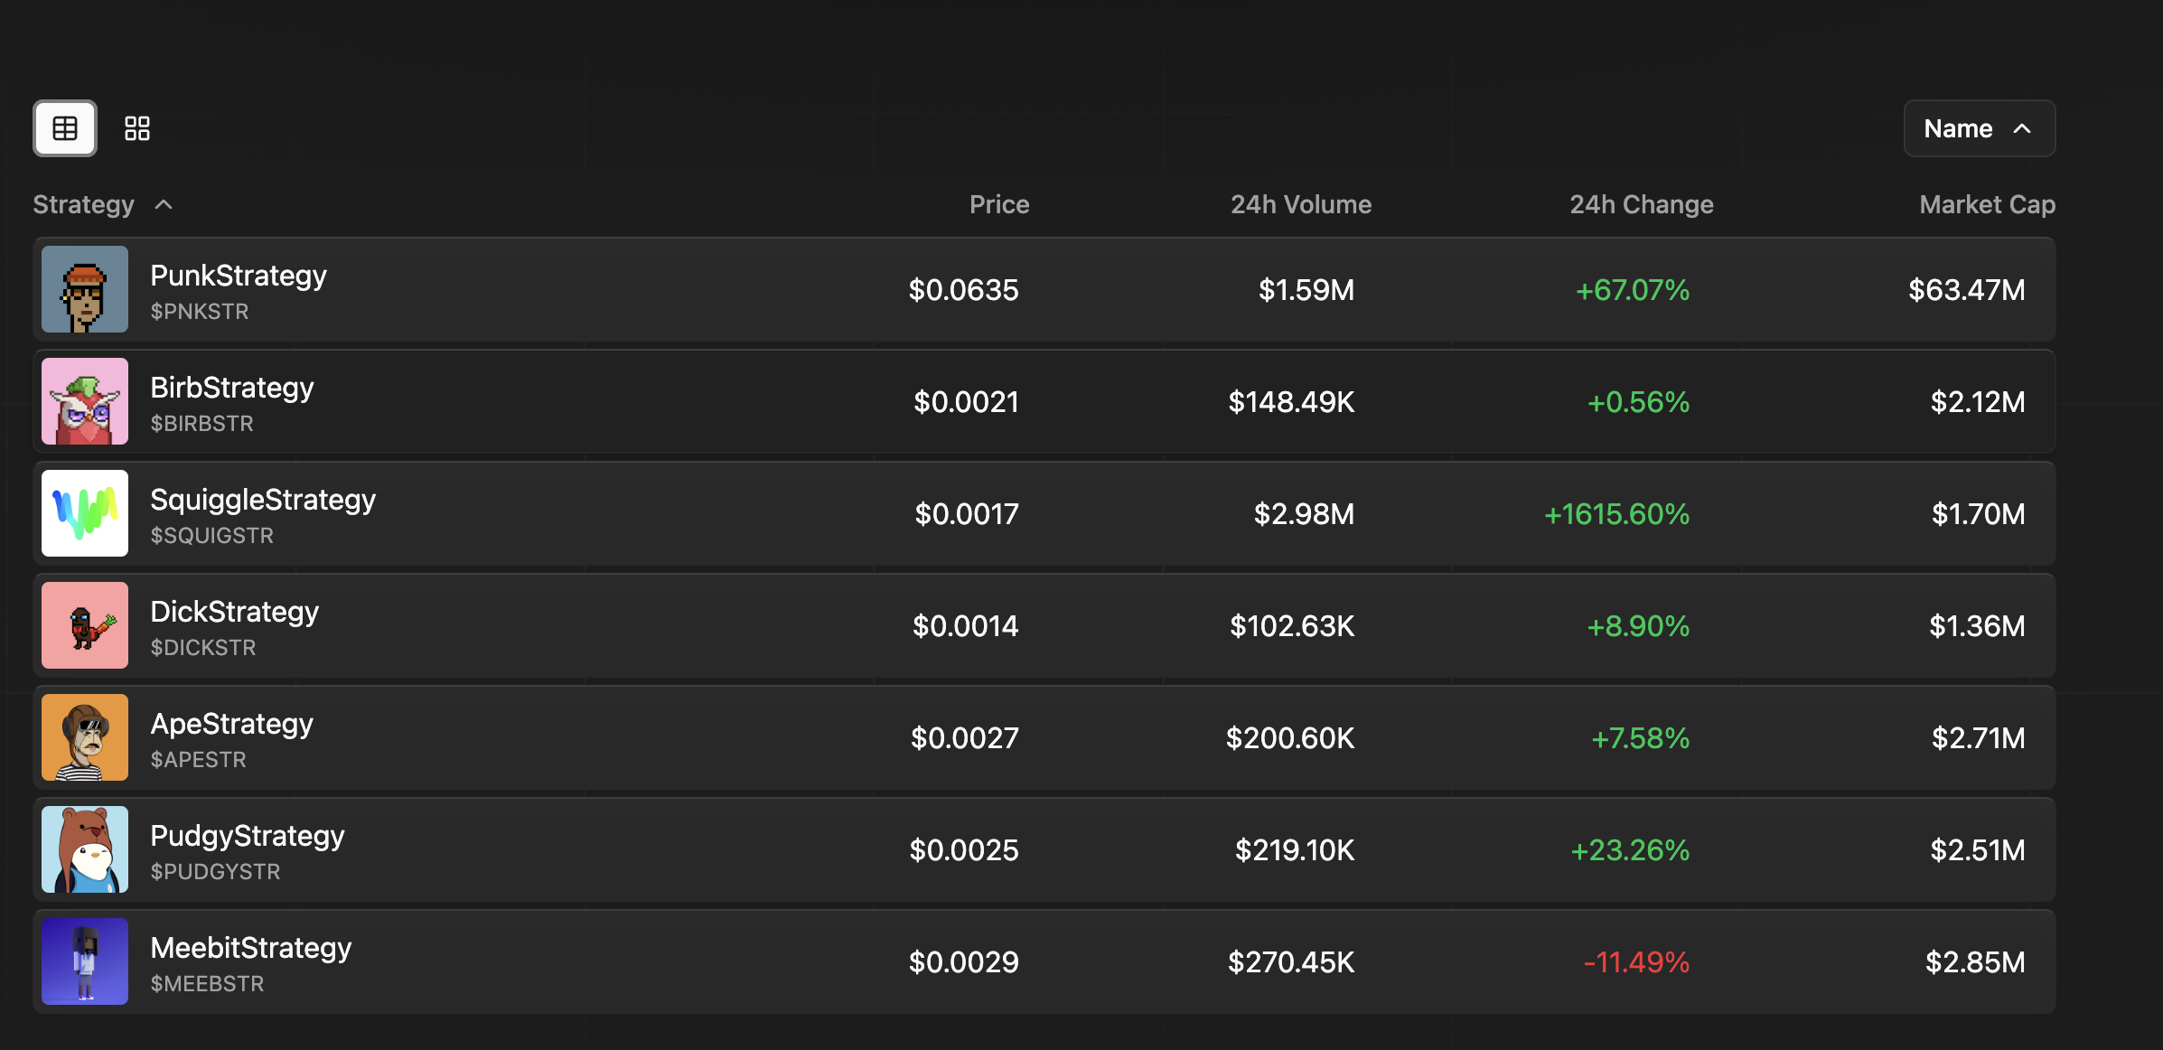Click ApeStrategy ape avatar icon

coord(85,737)
